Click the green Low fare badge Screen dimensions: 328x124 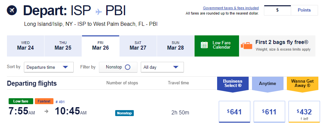pyautogui.click(x=21, y=101)
